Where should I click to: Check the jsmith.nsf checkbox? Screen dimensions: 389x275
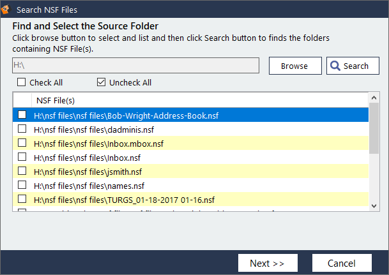22,171
